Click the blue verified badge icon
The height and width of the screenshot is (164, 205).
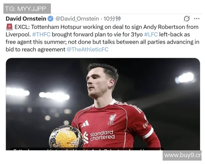(51, 18)
